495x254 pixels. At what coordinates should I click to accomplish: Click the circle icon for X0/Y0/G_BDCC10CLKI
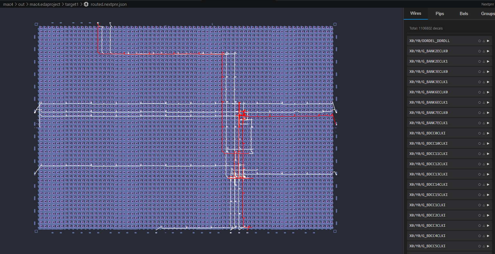(479, 143)
